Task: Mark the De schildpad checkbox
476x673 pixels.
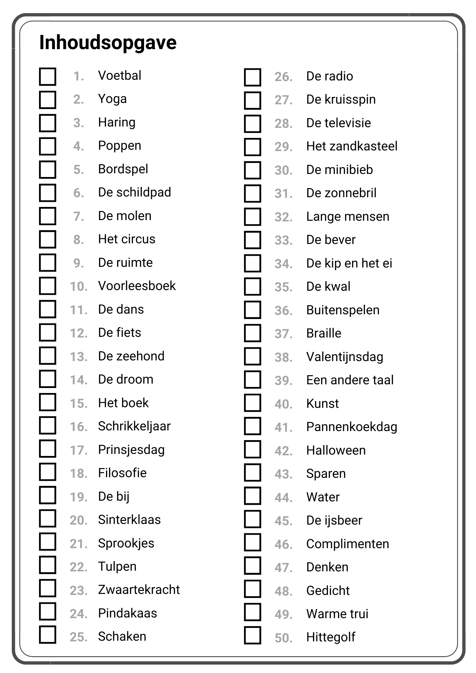Action: point(47,193)
